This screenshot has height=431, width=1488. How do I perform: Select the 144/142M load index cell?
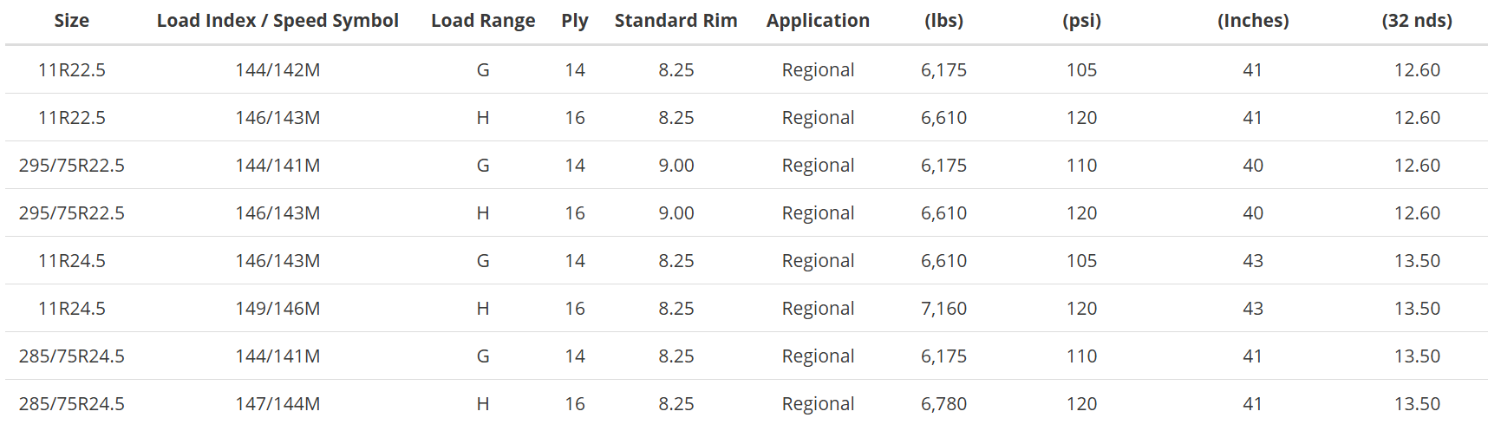click(x=277, y=70)
